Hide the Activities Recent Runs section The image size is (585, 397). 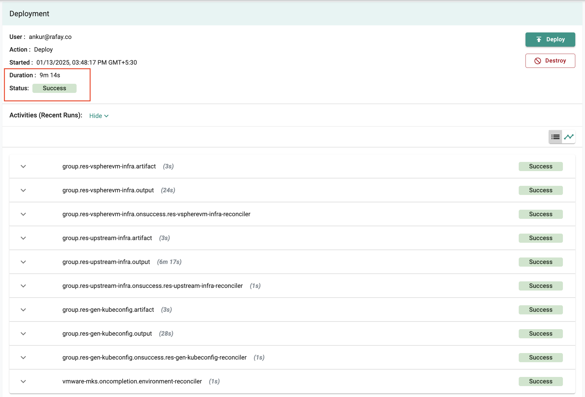(98, 116)
